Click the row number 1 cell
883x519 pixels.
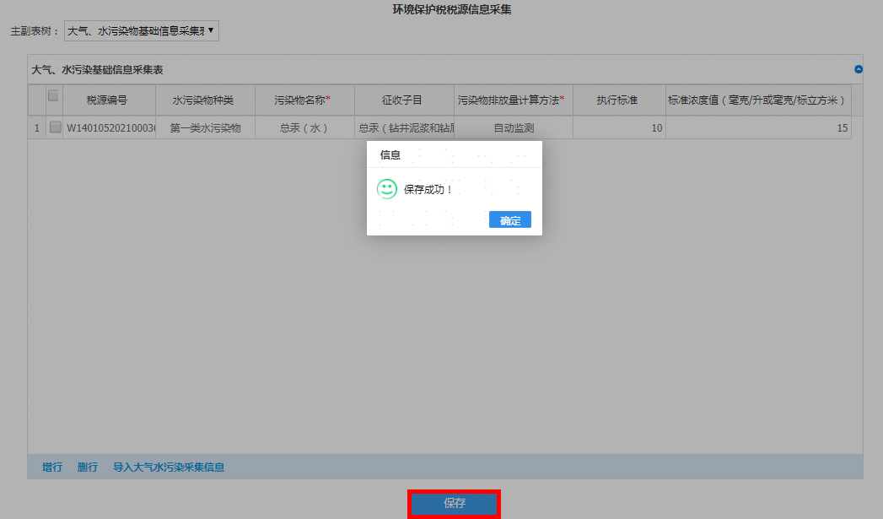37,128
